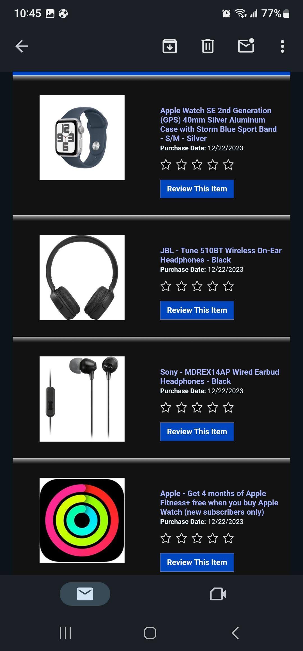Archive this email

pyautogui.click(x=170, y=46)
